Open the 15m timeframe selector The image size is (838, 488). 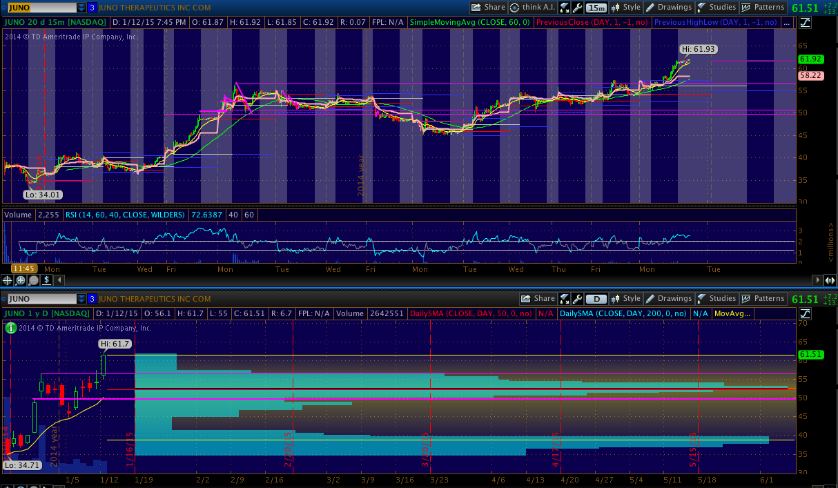point(596,8)
